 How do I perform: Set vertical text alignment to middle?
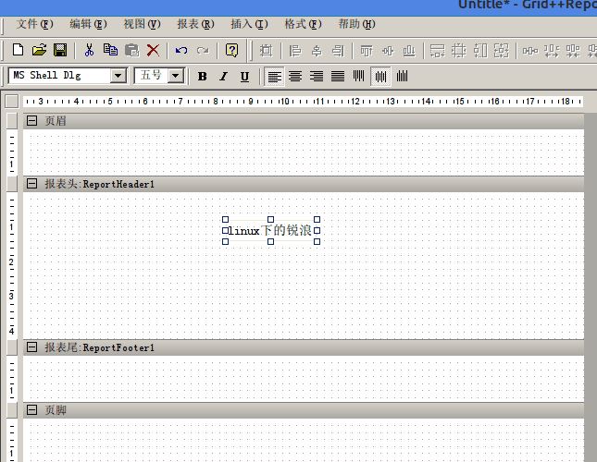380,77
